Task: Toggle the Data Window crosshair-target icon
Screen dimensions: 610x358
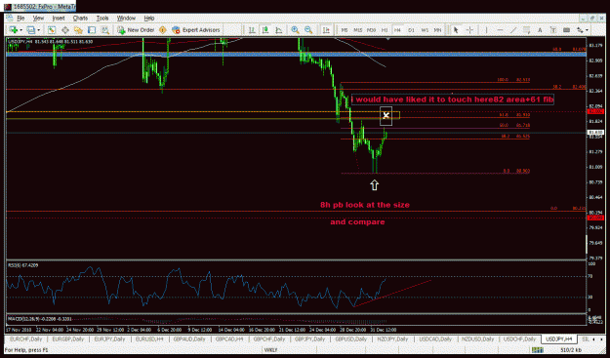Action: pyautogui.click(x=65, y=30)
